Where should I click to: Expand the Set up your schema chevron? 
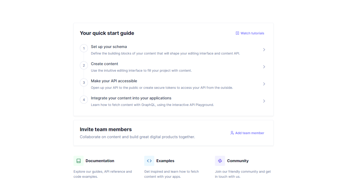point(264,50)
